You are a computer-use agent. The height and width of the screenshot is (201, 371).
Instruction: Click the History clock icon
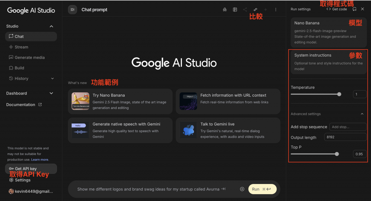coord(11,78)
